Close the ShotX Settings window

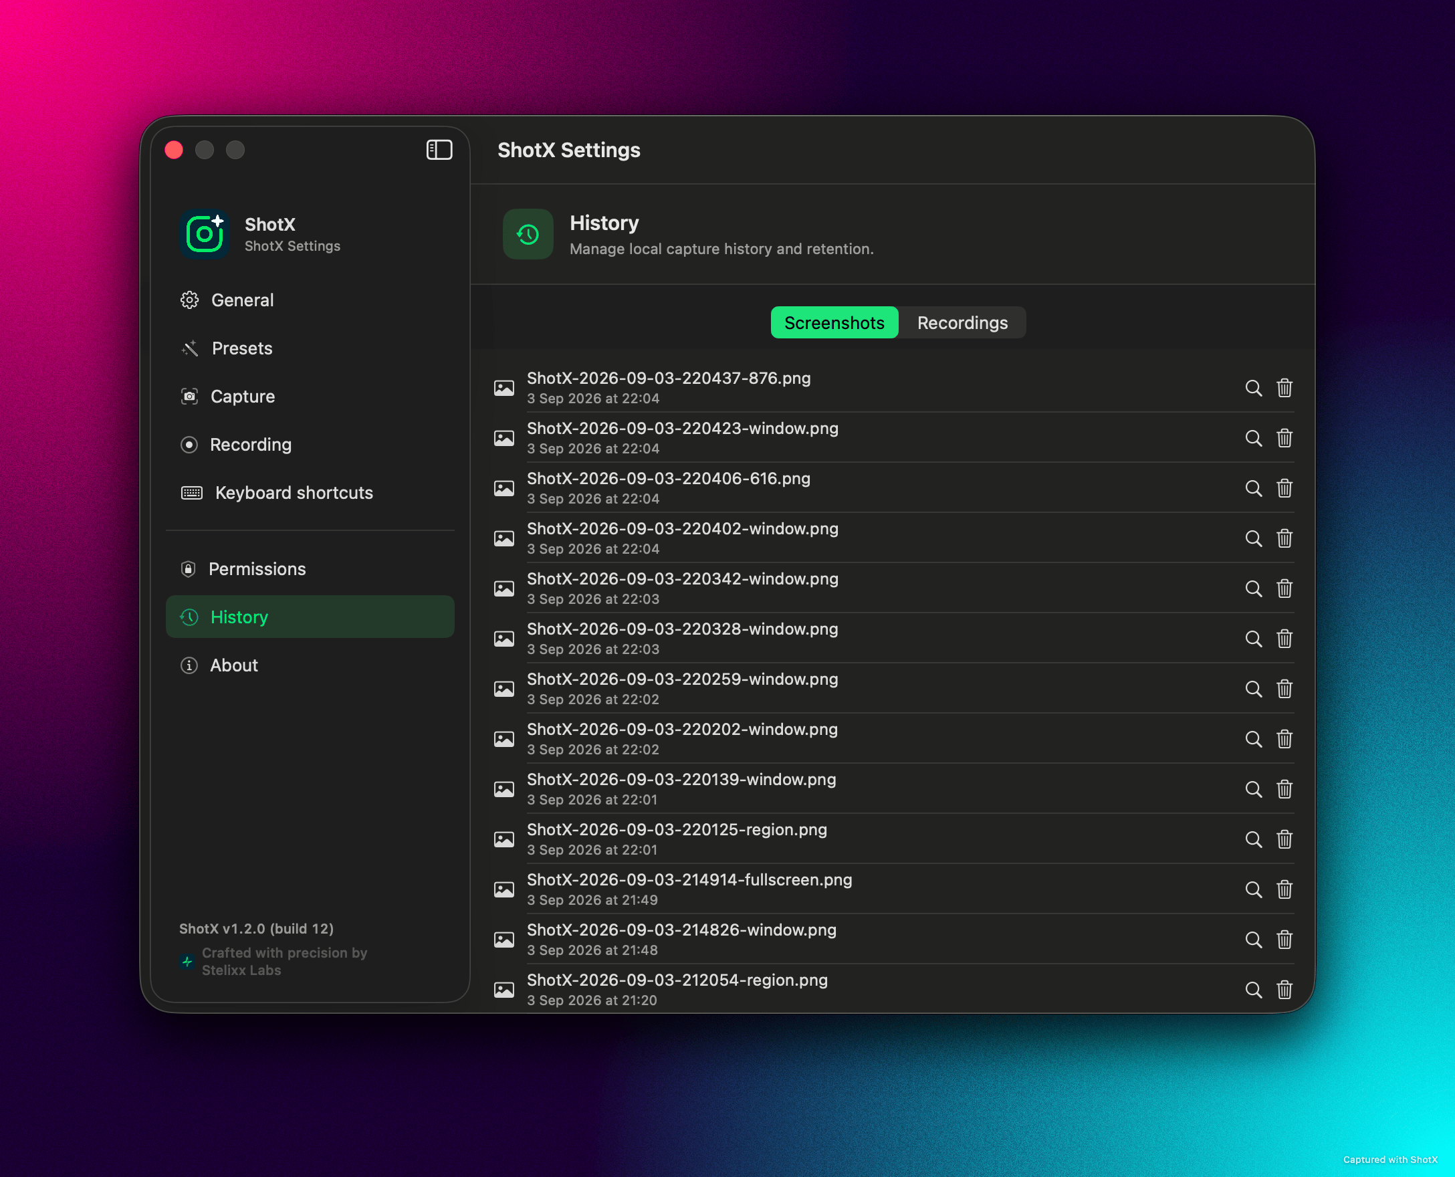click(x=174, y=150)
